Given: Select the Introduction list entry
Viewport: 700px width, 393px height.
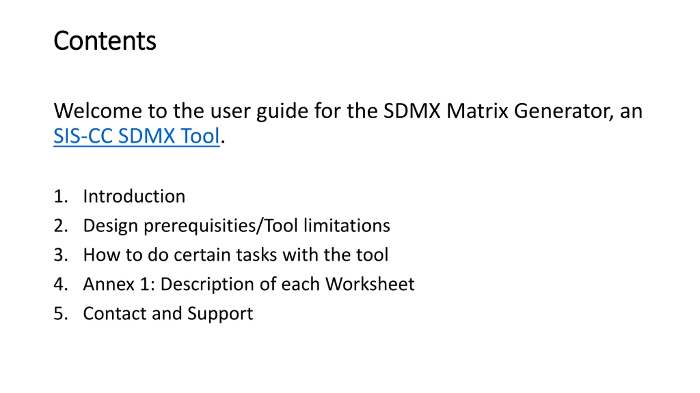Looking at the screenshot, I should [x=134, y=196].
